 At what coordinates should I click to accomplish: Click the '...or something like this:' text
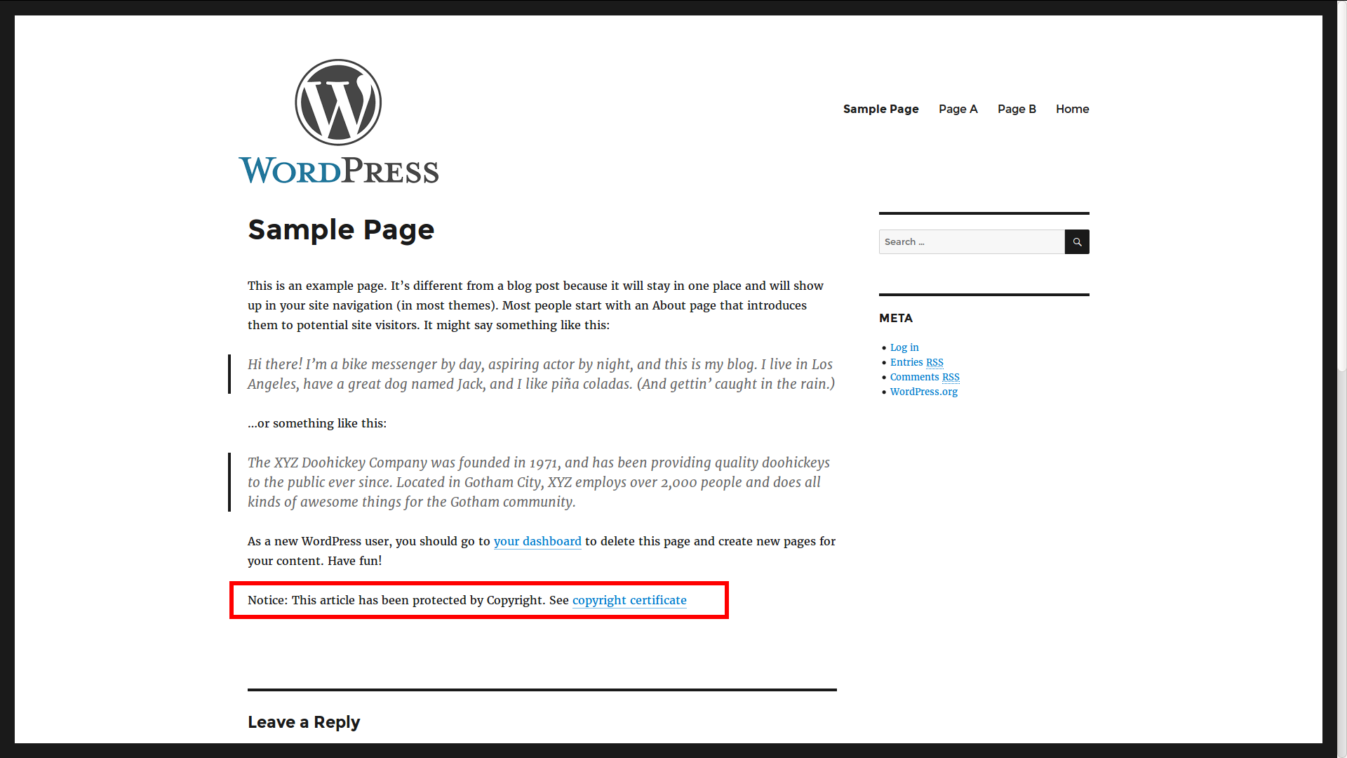[317, 423]
